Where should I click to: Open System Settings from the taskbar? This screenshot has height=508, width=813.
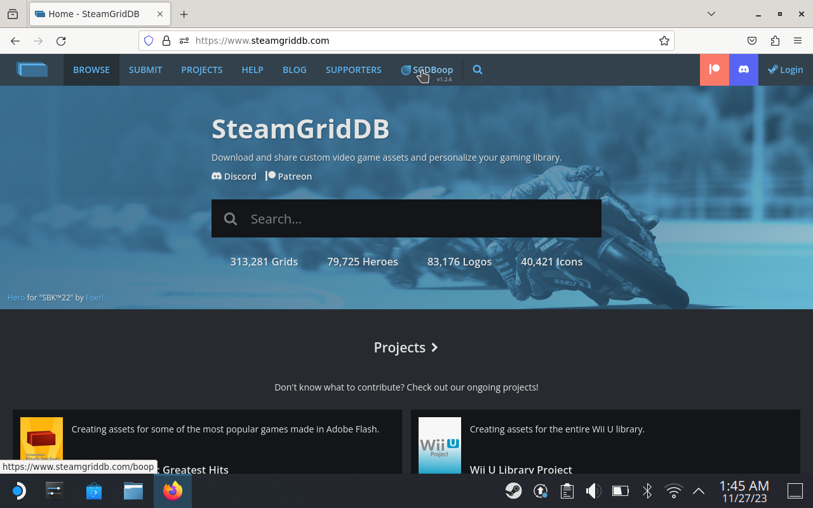55,491
